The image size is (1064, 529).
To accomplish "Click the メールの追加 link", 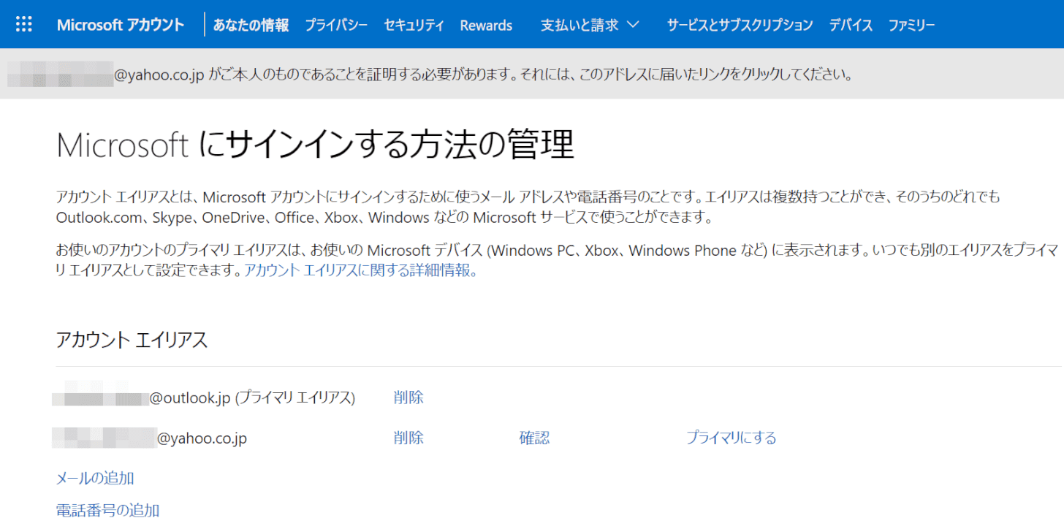I will pyautogui.click(x=95, y=479).
